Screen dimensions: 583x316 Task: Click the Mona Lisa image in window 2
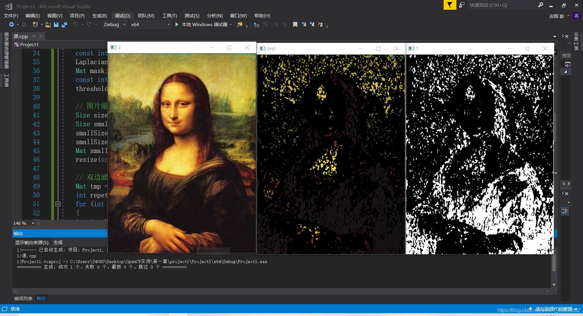click(182, 153)
